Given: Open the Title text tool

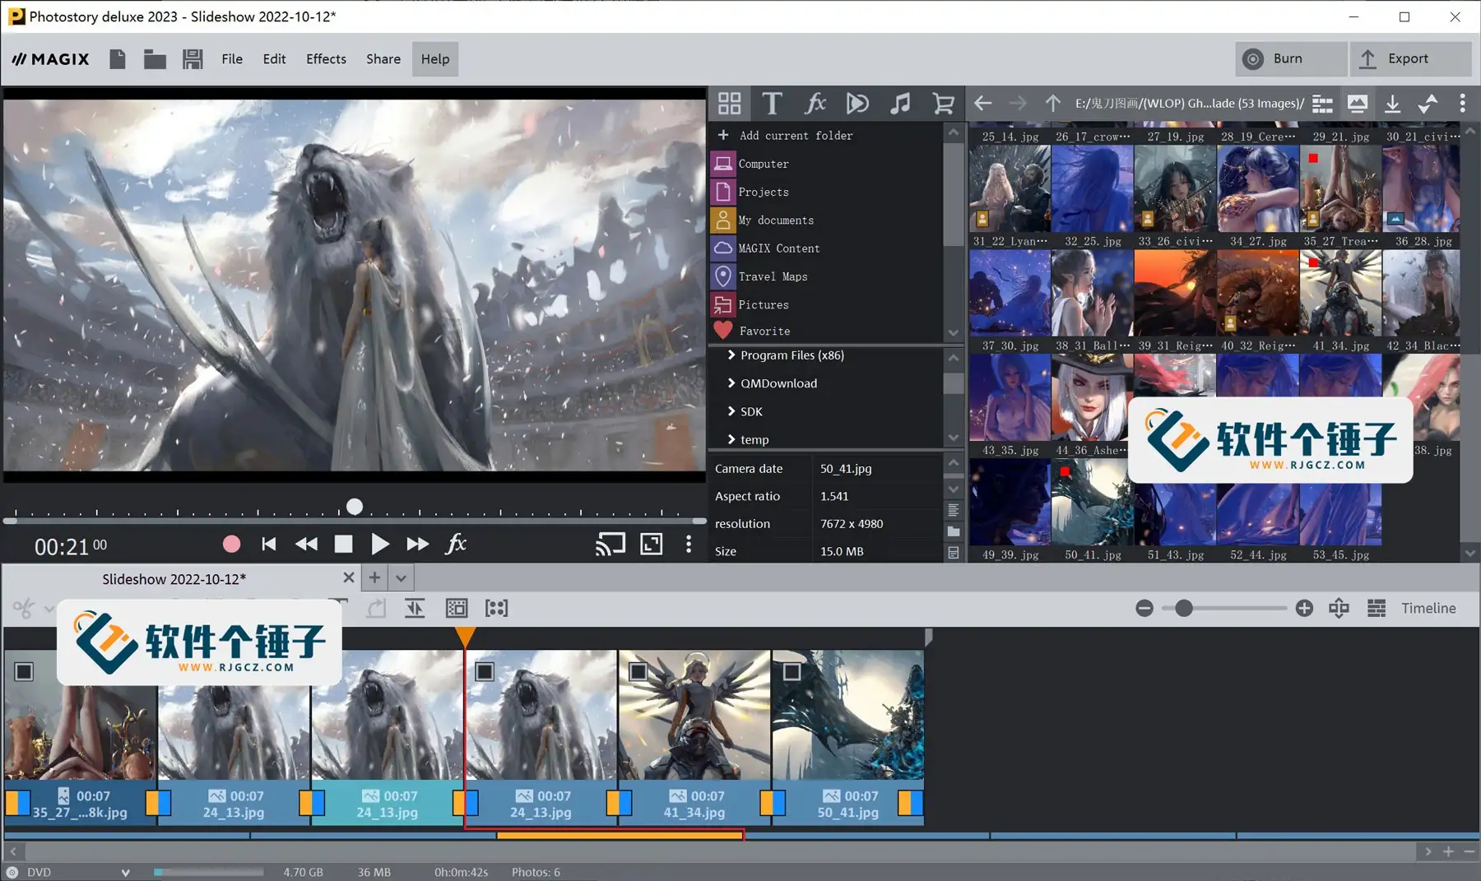Looking at the screenshot, I should [772, 103].
